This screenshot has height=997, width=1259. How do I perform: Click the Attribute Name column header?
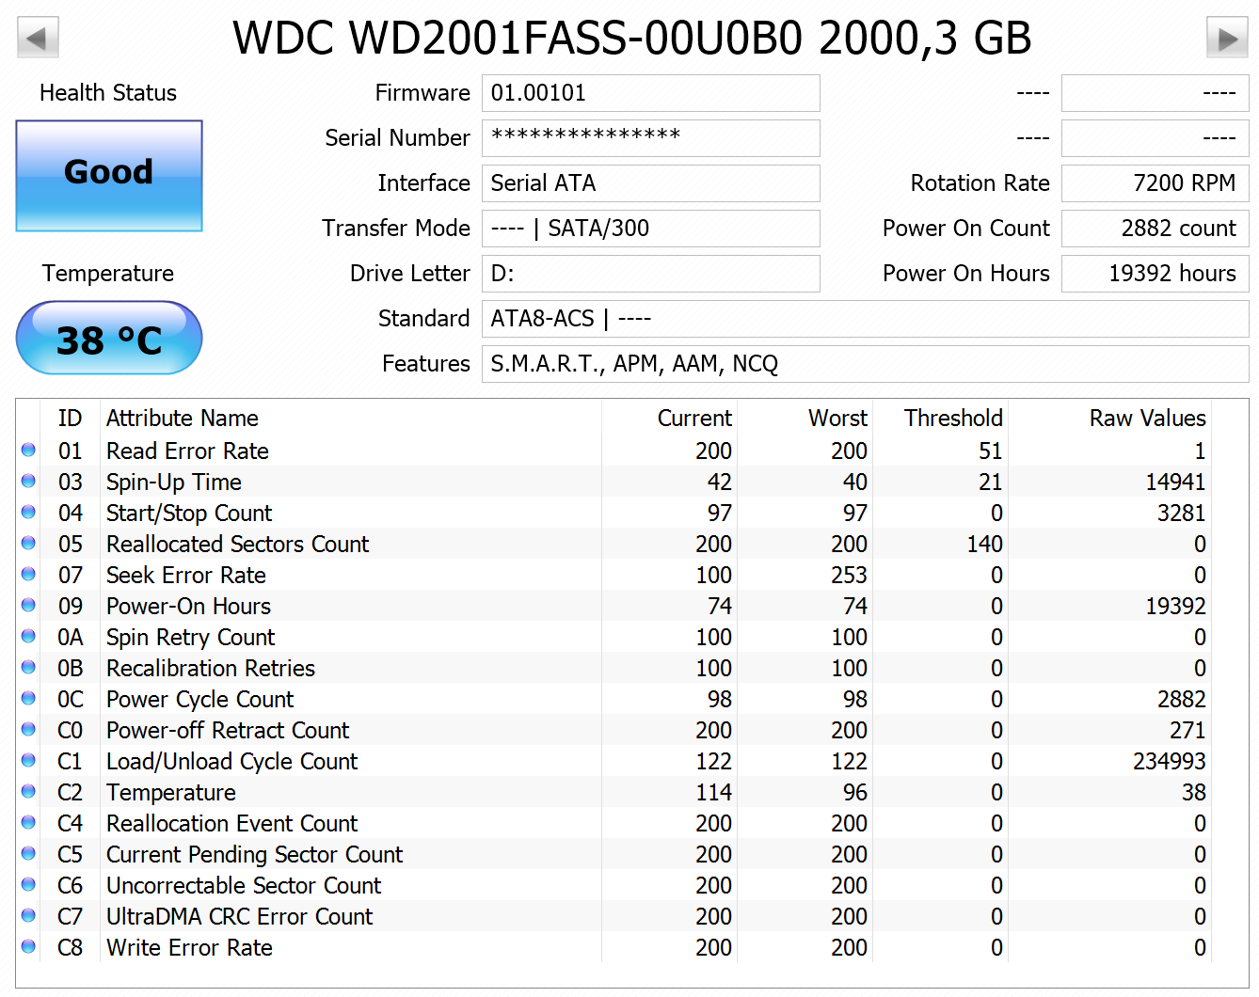pyautogui.click(x=183, y=419)
